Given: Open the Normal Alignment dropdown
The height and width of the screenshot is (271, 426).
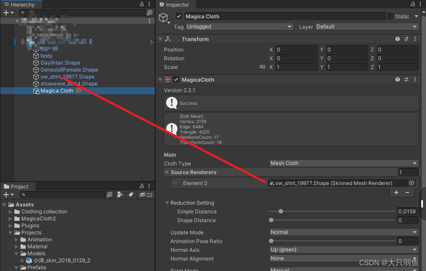Looking at the screenshot, I should 344,258.
